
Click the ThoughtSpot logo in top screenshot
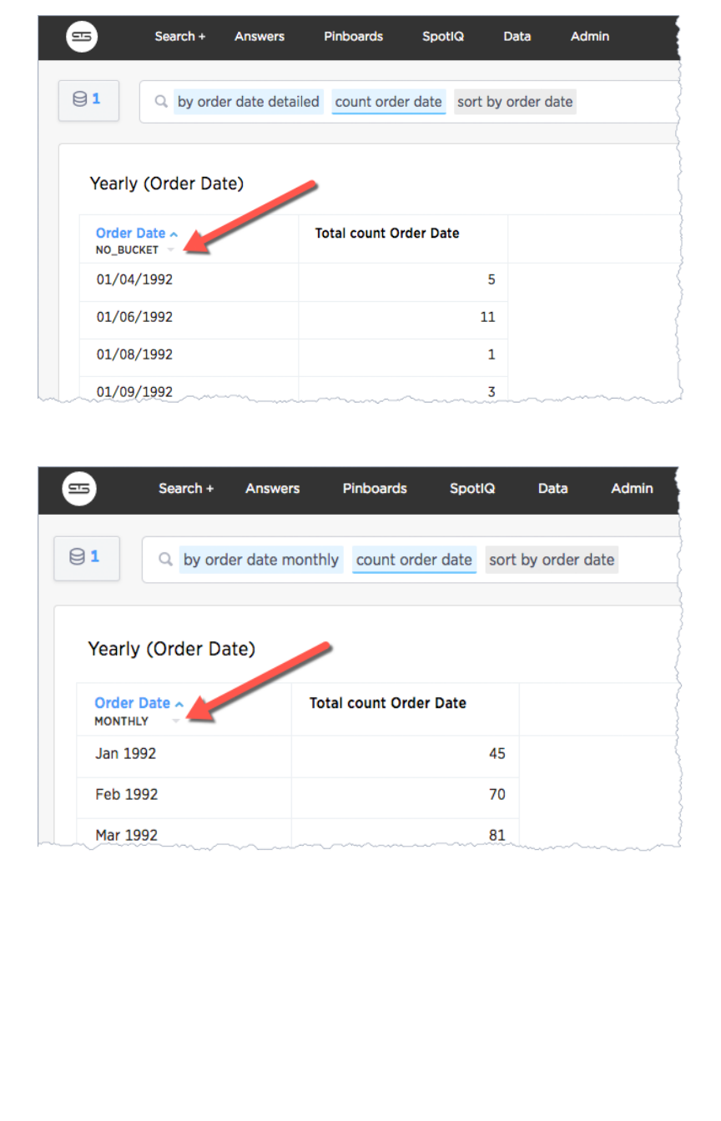tap(82, 37)
